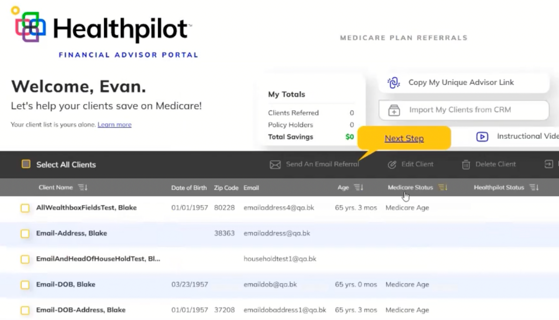The width and height of the screenshot is (559, 320).
Task: Click the Zip Code column header
Action: 226,188
